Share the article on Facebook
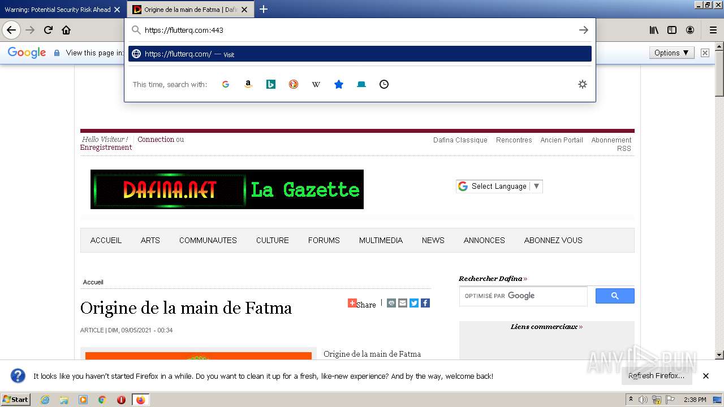 425,303
